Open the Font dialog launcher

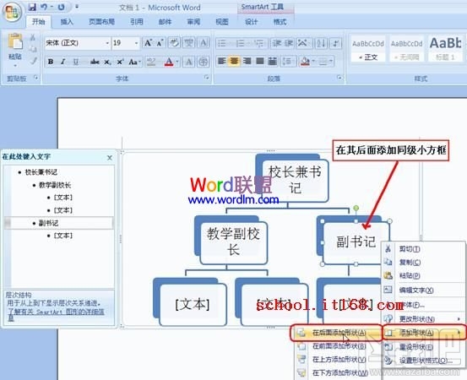click(206, 78)
